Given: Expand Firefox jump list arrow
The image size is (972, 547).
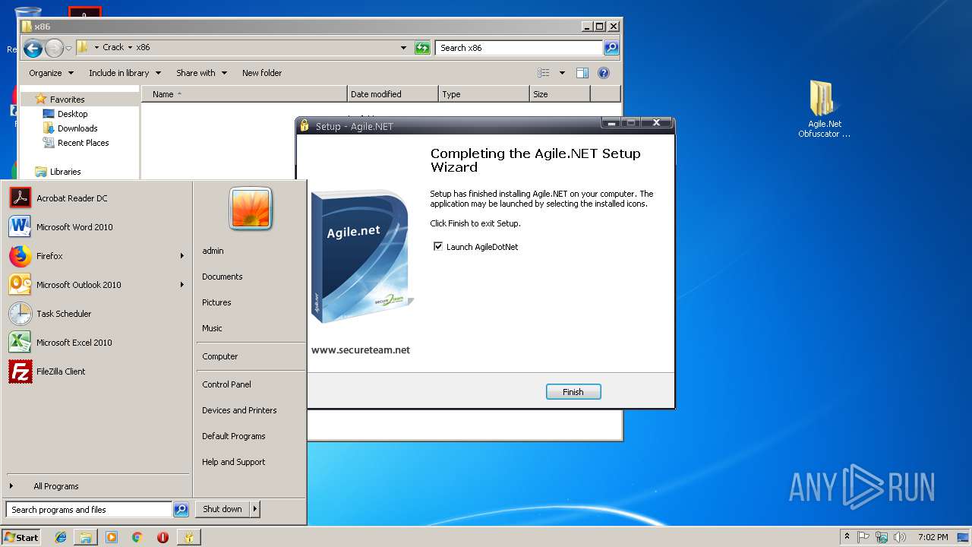Looking at the screenshot, I should (182, 256).
